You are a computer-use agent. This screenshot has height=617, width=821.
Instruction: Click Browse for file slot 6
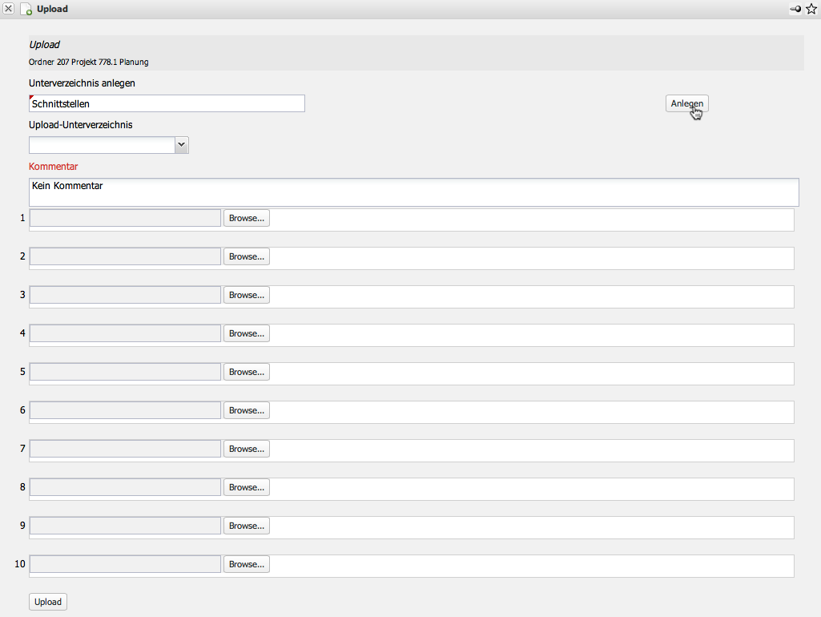[246, 410]
